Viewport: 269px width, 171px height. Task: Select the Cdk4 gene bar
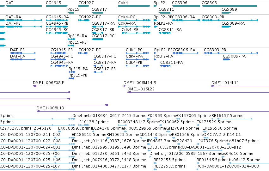point(134,6)
